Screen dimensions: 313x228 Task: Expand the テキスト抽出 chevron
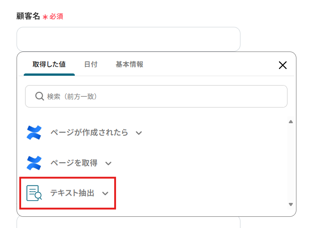(x=105, y=194)
